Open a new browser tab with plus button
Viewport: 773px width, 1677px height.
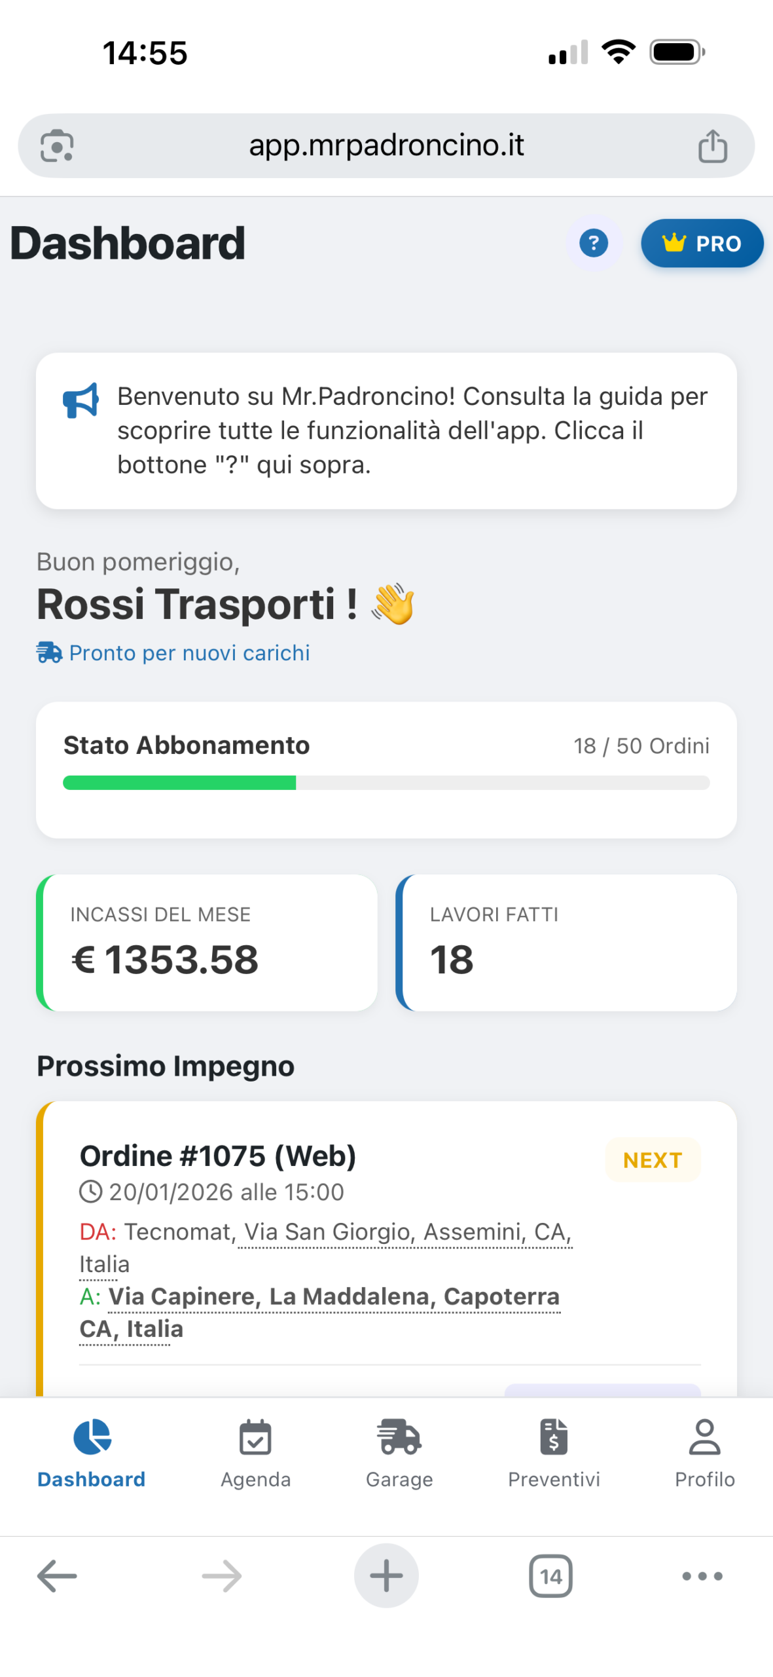pyautogui.click(x=386, y=1575)
